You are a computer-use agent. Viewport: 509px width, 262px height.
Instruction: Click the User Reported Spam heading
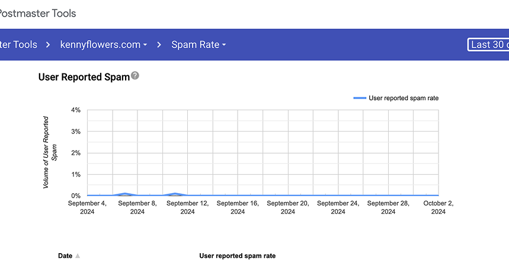coord(84,76)
